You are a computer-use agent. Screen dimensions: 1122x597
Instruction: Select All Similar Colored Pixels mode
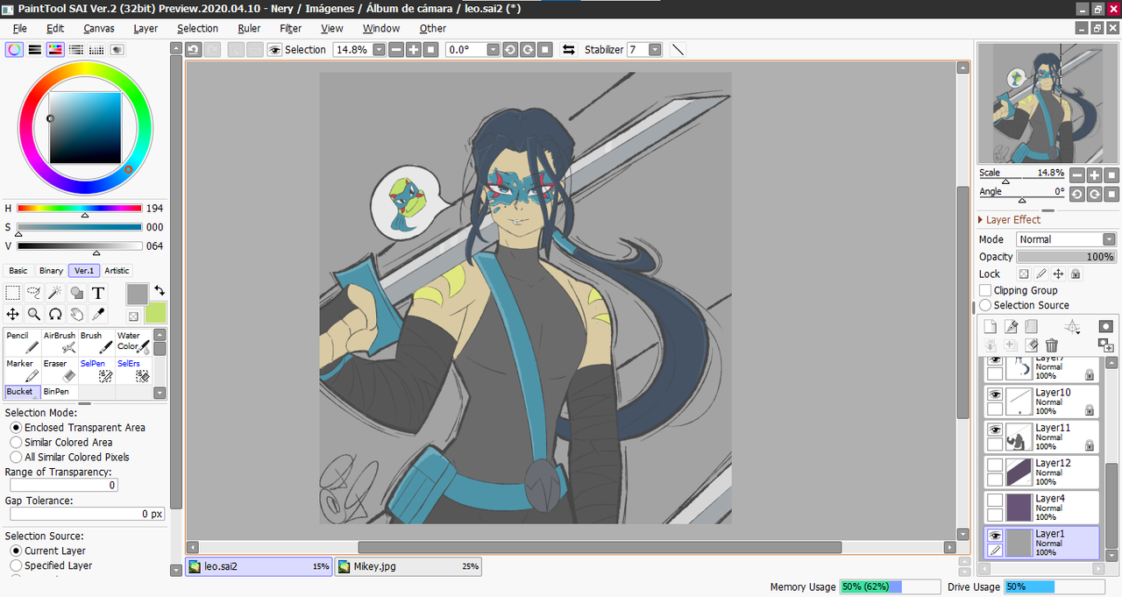pyautogui.click(x=16, y=458)
